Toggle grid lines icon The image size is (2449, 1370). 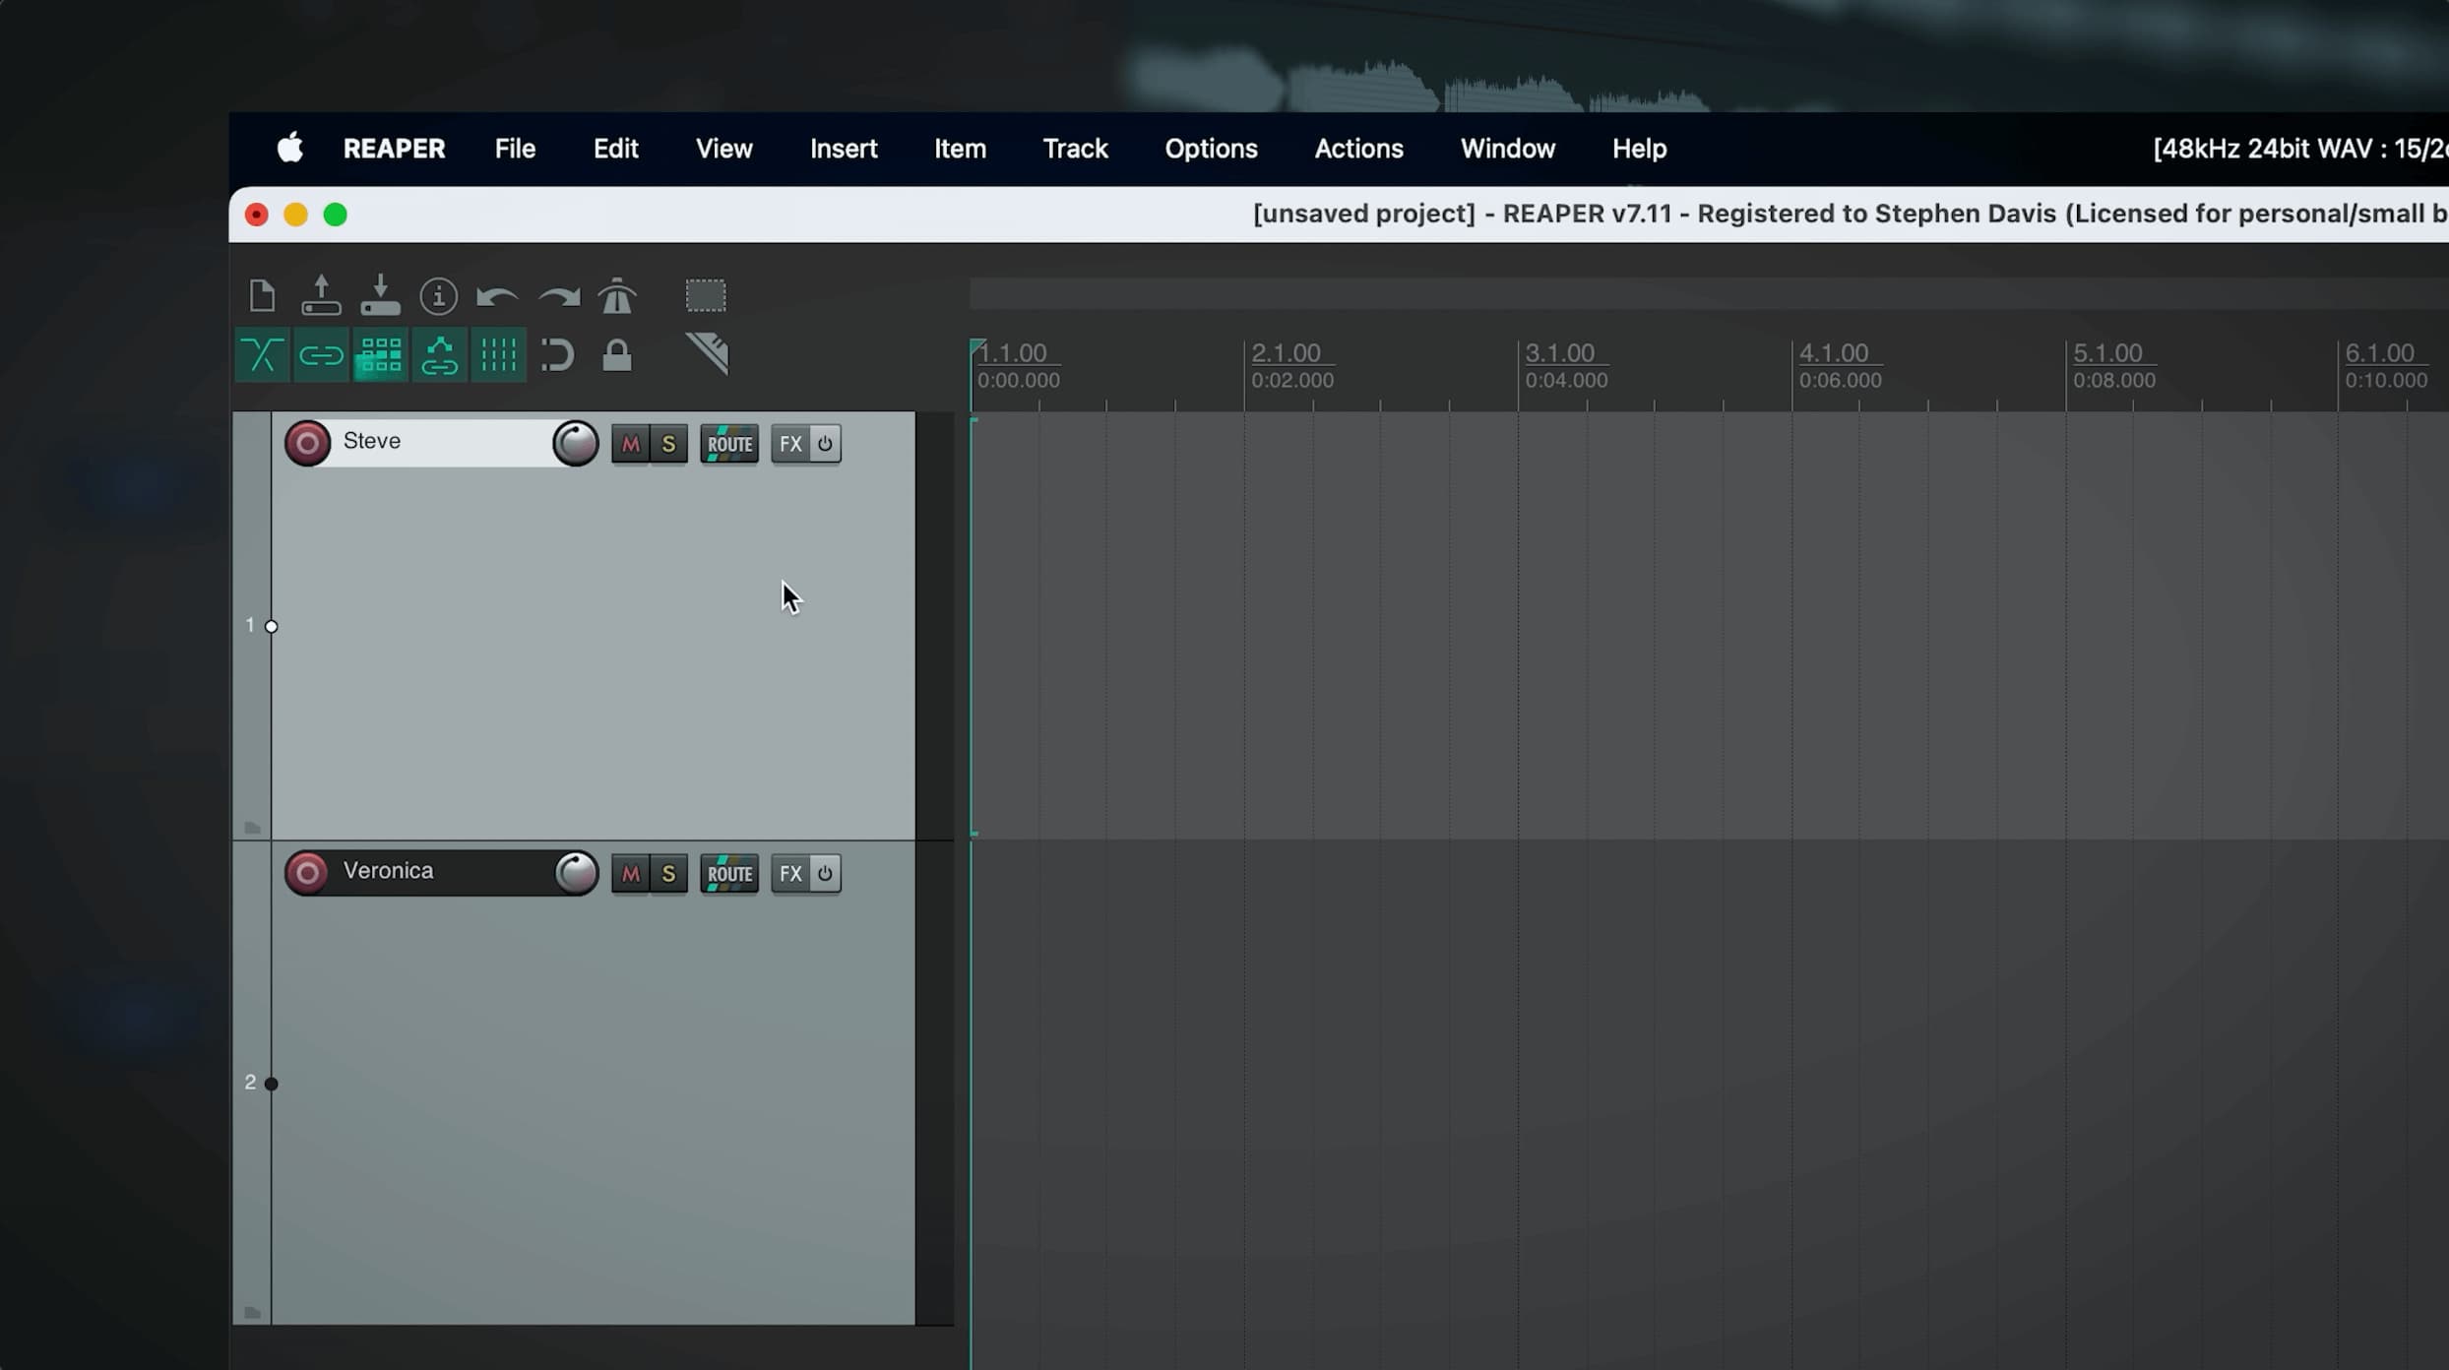498,354
